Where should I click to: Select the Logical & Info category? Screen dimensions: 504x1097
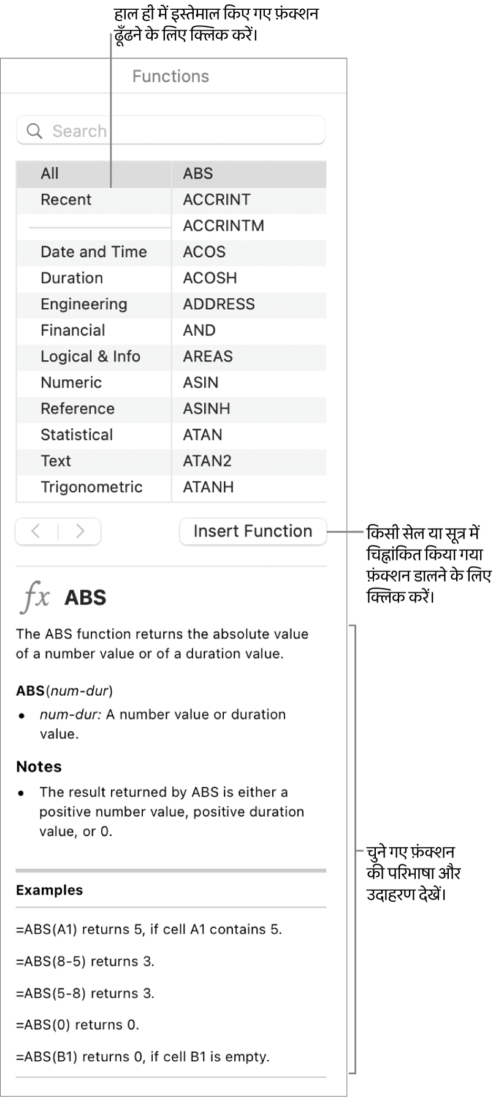tap(90, 356)
